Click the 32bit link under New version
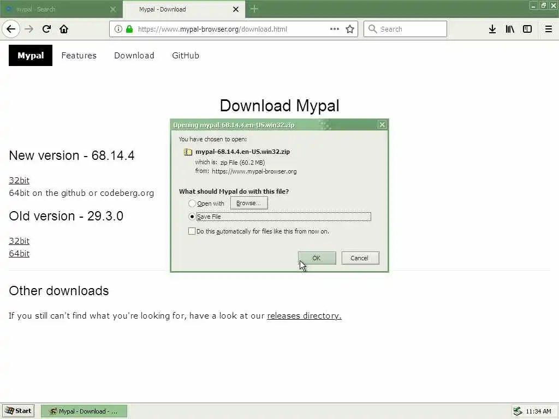559x419 pixels. point(19,180)
